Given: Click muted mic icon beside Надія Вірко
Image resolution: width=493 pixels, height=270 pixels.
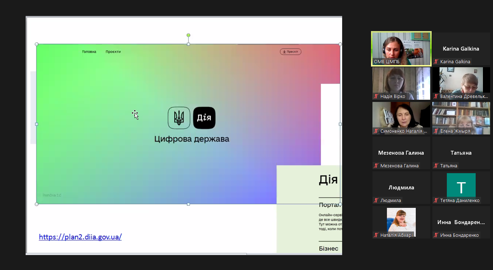Looking at the screenshot, I should coord(376,97).
